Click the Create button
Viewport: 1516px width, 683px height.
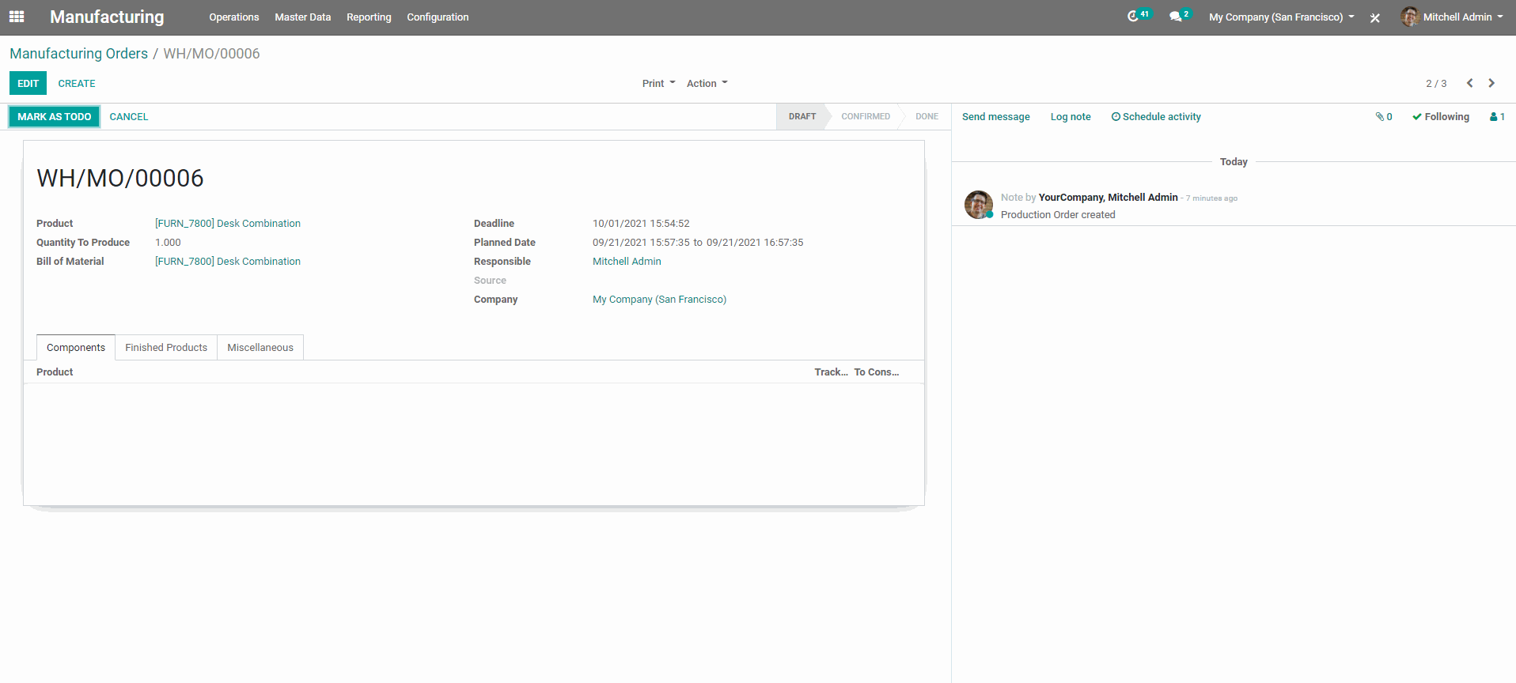(77, 83)
